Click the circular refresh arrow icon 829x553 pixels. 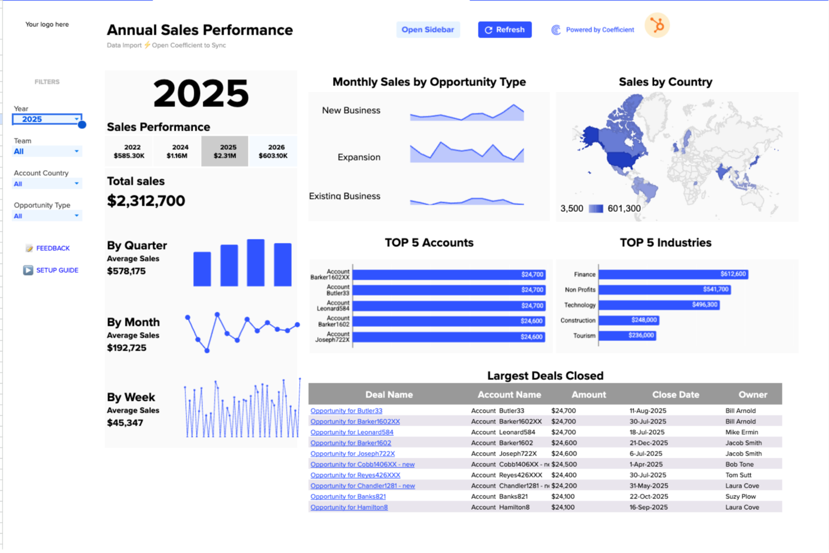pyautogui.click(x=488, y=30)
